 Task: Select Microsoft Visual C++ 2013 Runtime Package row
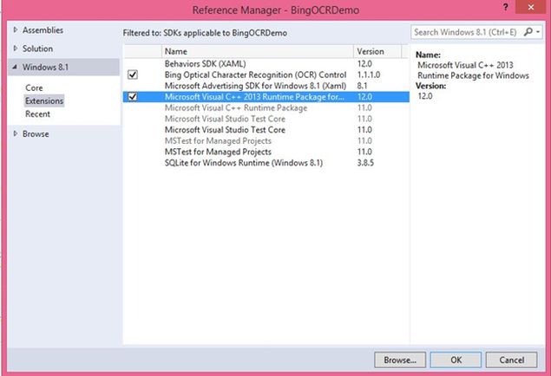click(266, 97)
